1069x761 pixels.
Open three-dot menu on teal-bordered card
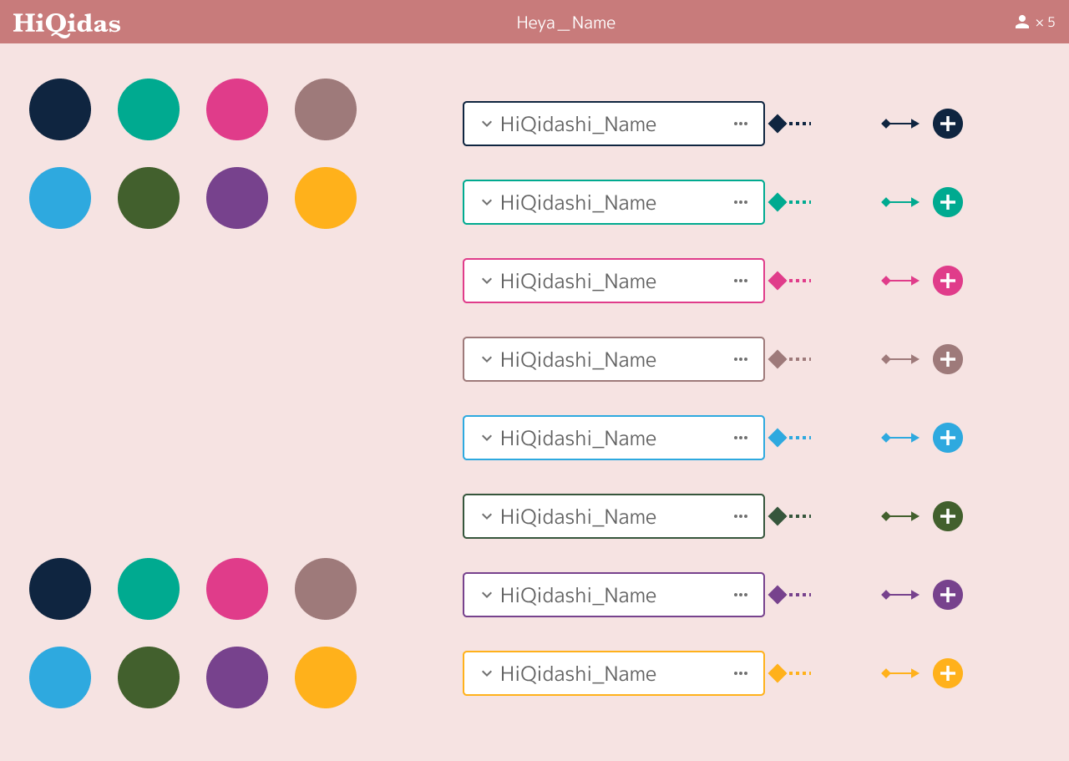(x=741, y=202)
